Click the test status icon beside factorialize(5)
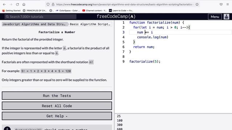 7,129
